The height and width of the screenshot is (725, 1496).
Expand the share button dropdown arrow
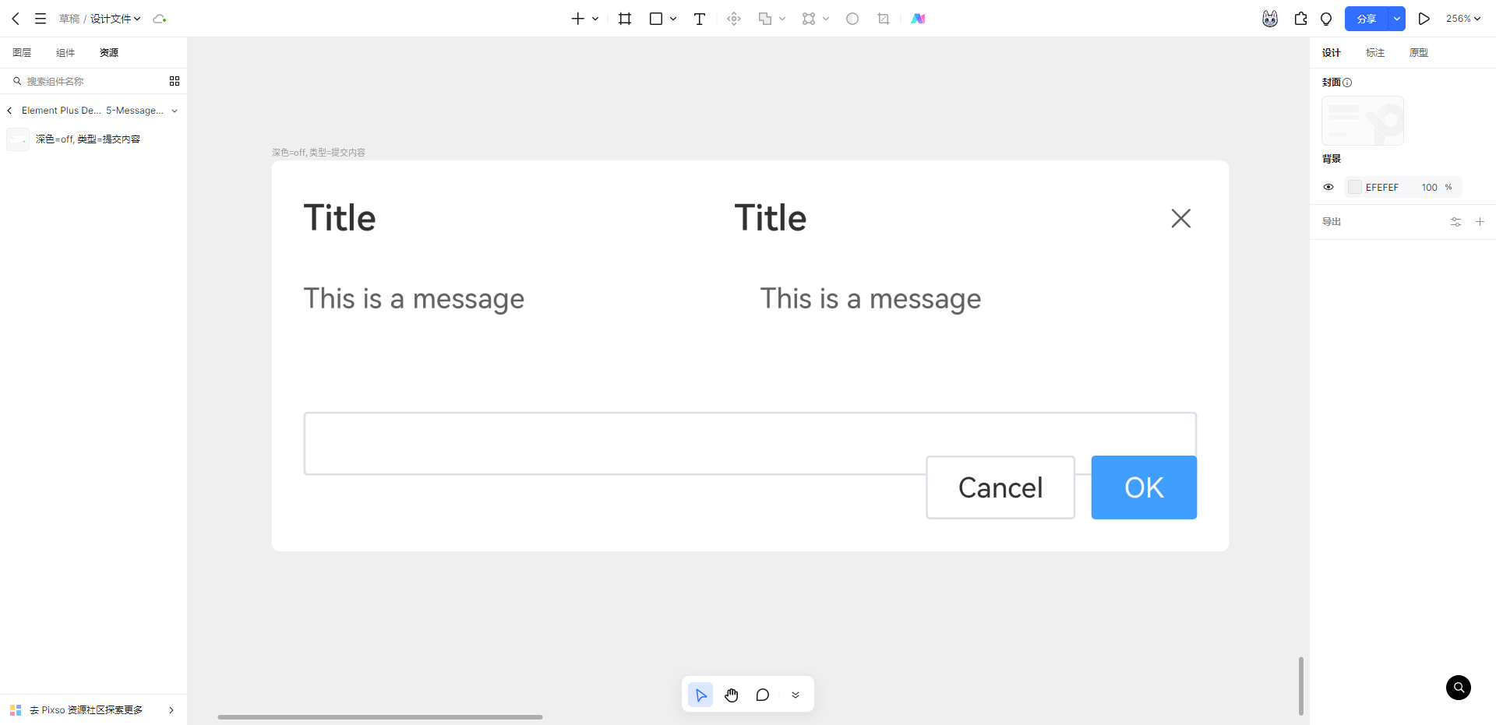point(1396,19)
